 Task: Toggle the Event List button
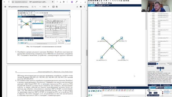152,88
